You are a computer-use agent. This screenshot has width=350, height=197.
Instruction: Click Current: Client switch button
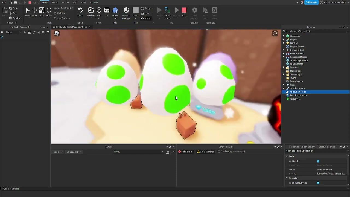[167, 13]
